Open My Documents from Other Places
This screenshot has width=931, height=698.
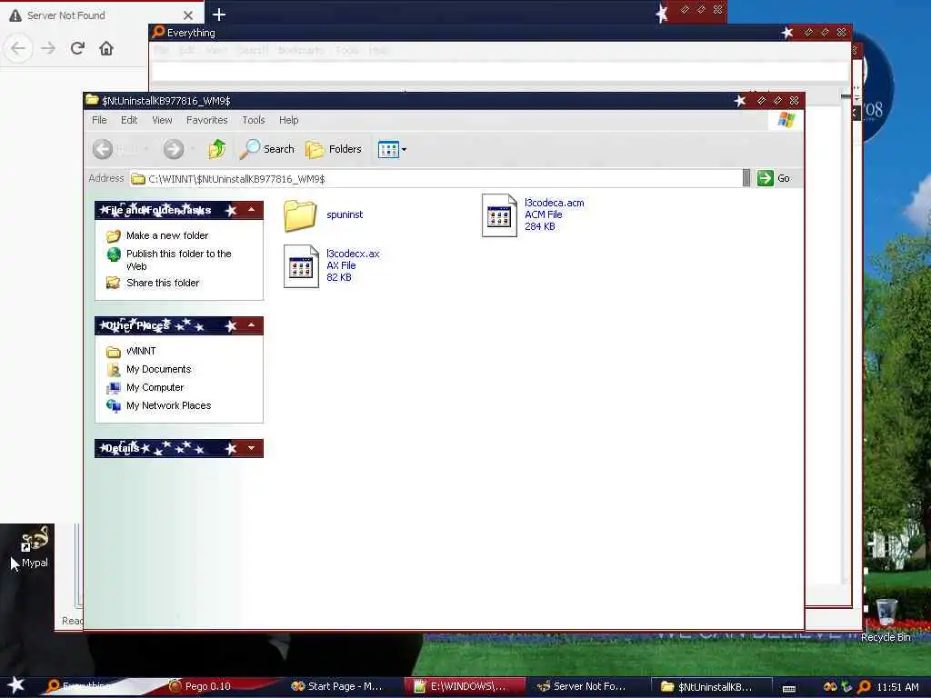(158, 369)
